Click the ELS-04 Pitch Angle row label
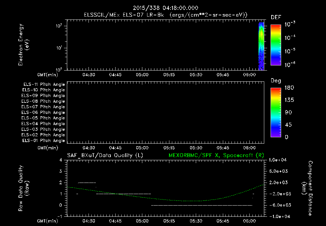This screenshot has height=226, width=326. click(x=43, y=124)
